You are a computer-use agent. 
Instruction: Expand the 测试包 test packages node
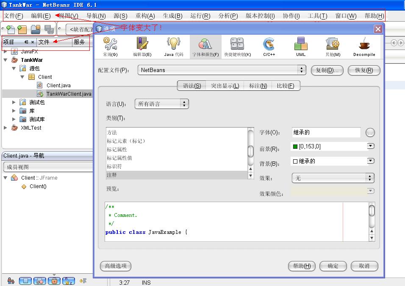[x=14, y=102]
